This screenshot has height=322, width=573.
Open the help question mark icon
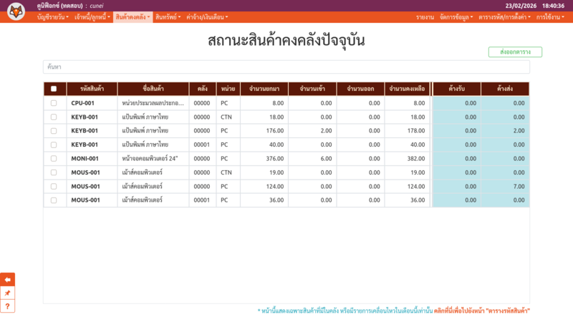(7, 306)
